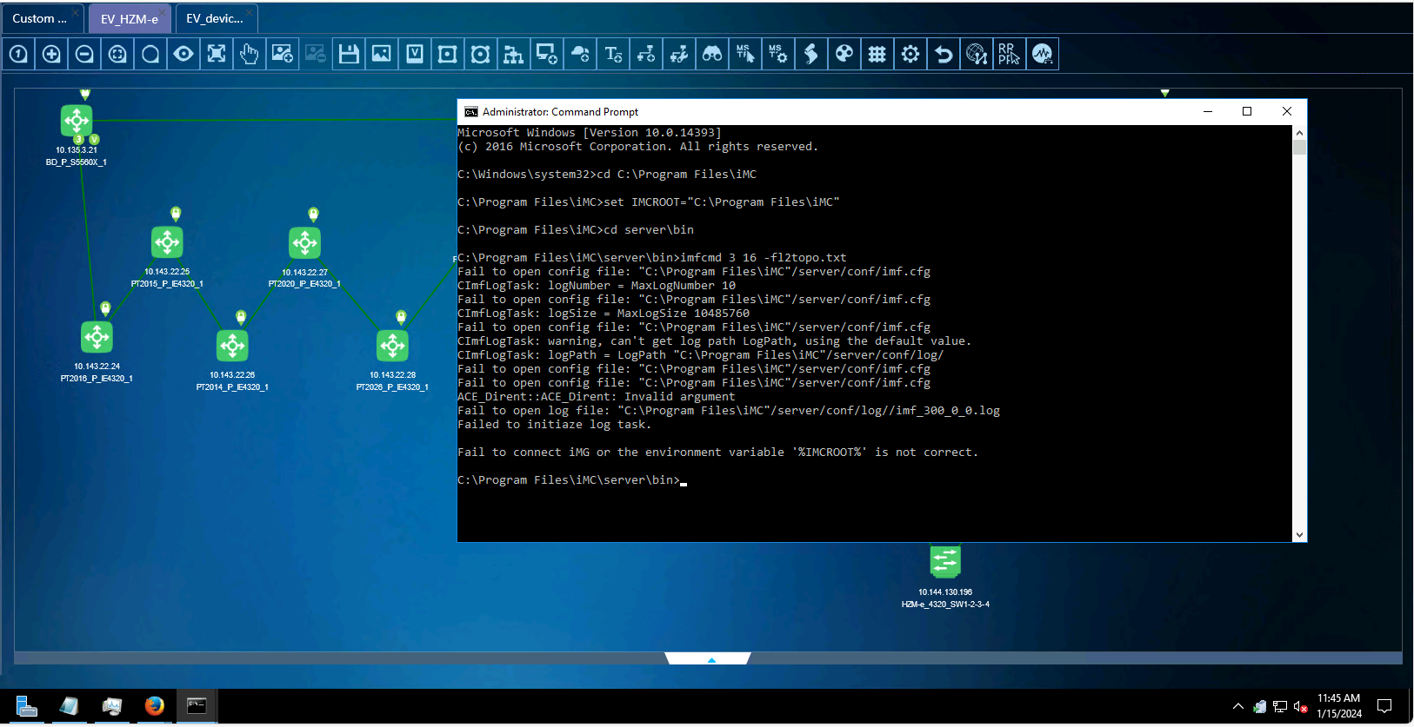Image resolution: width=1414 pixels, height=727 pixels.
Task: Click the RRPP cursor toolbar icon
Action: pos(1010,54)
